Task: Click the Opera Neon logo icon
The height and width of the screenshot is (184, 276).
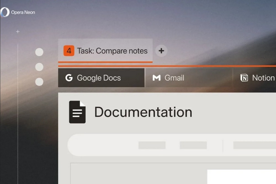Action: [5, 12]
